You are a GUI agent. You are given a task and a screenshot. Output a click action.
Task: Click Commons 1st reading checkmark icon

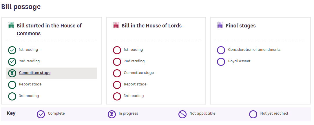[12, 50]
